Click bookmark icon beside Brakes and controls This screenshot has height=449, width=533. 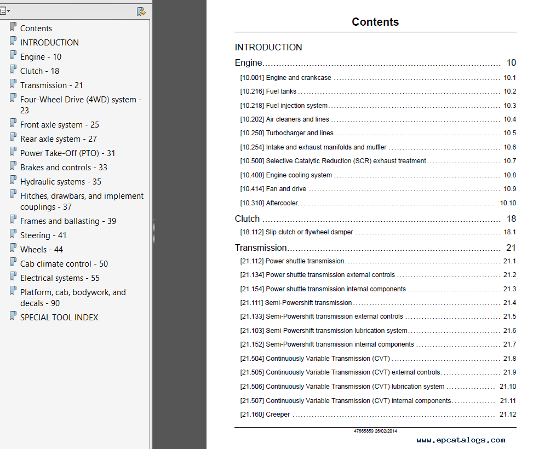tap(13, 166)
